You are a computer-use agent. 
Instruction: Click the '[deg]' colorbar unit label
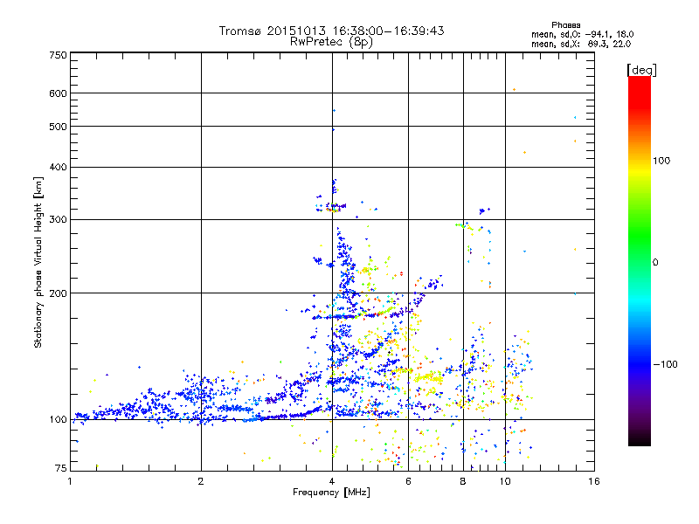[x=641, y=70]
